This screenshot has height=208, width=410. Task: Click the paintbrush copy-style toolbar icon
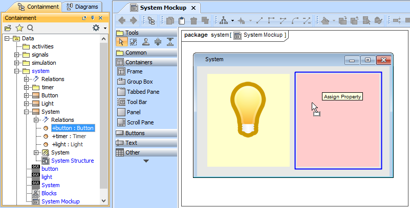[x=378, y=20]
